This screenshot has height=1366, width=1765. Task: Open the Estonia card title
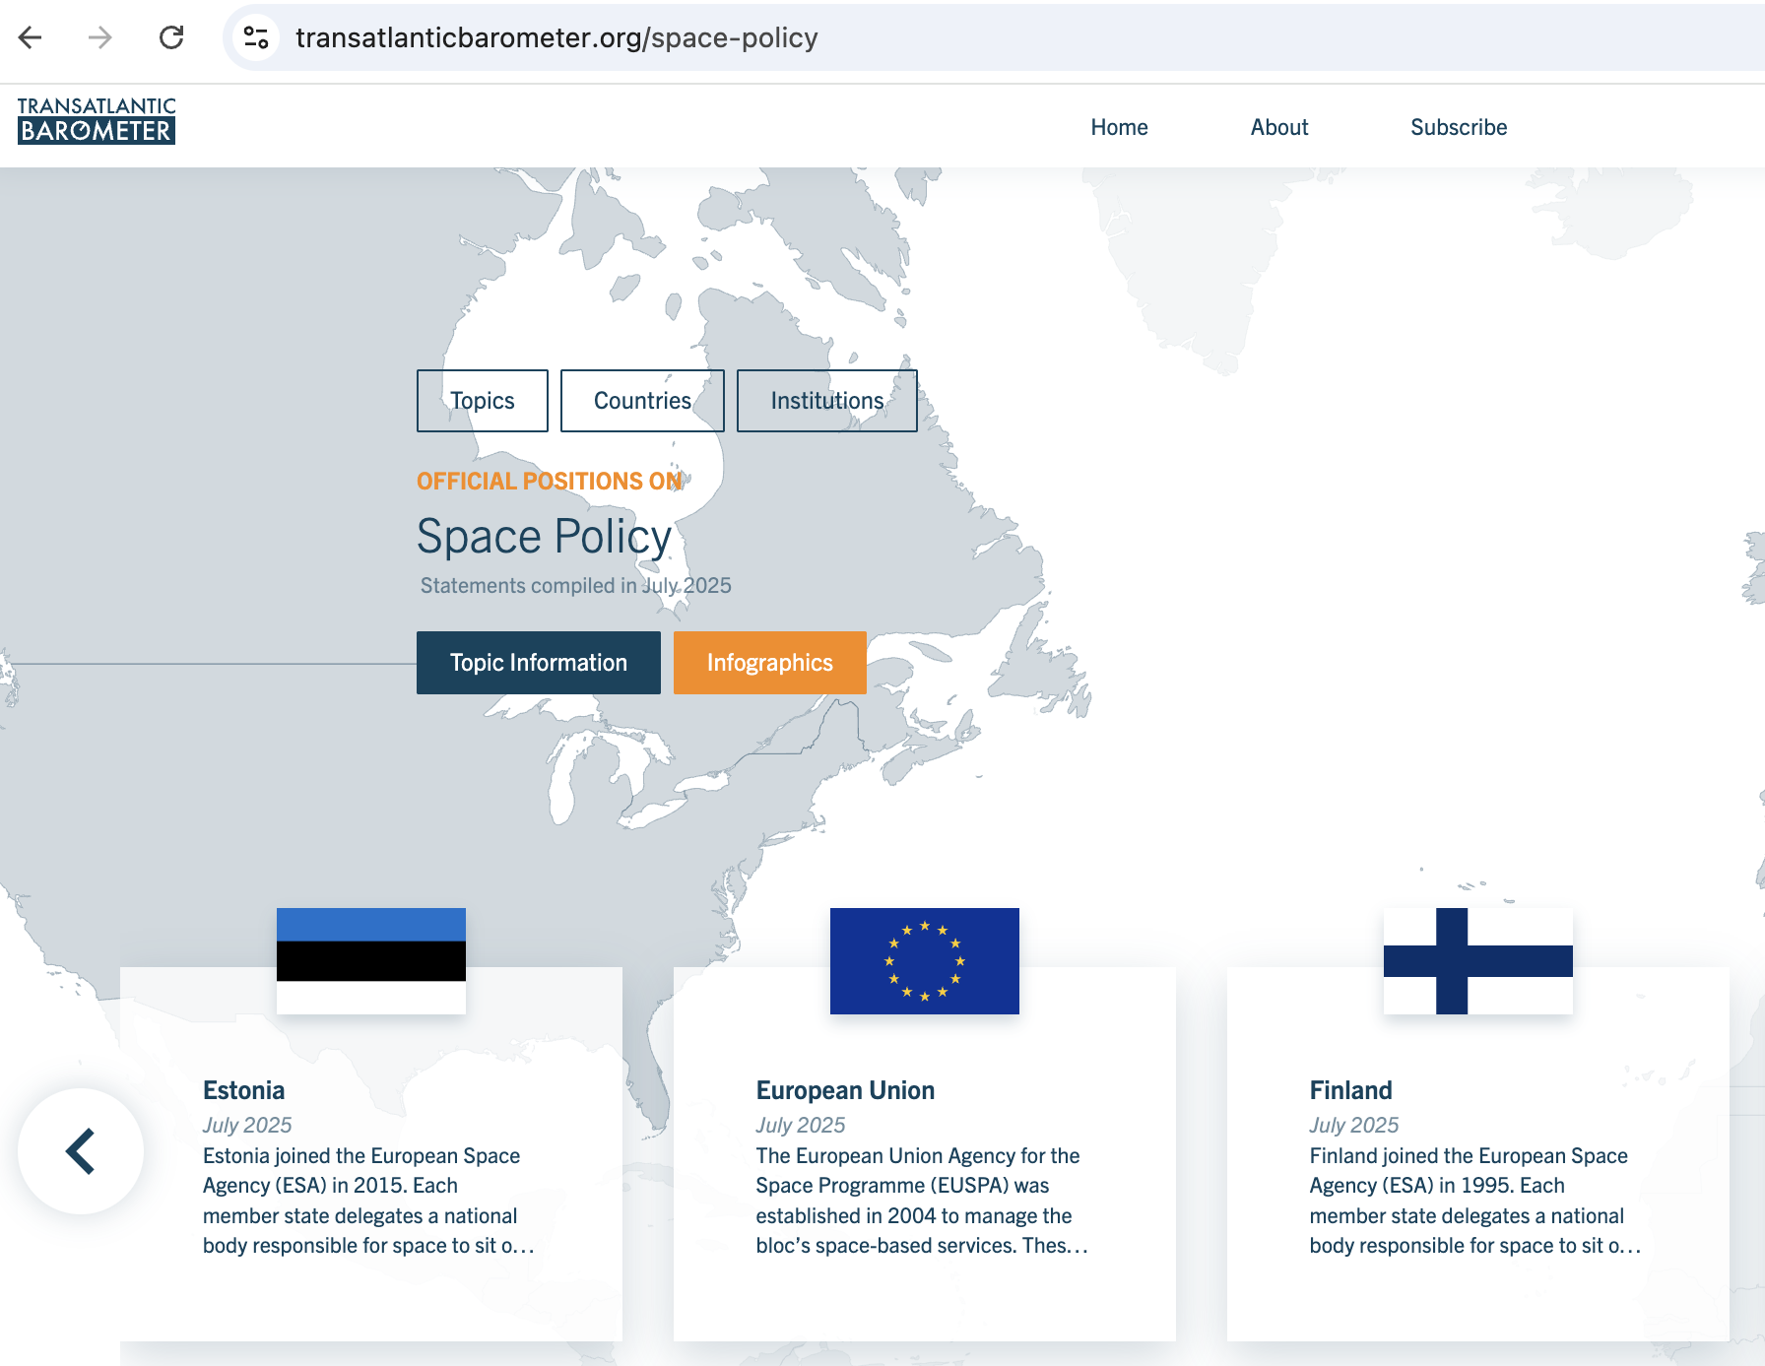[x=244, y=1090]
